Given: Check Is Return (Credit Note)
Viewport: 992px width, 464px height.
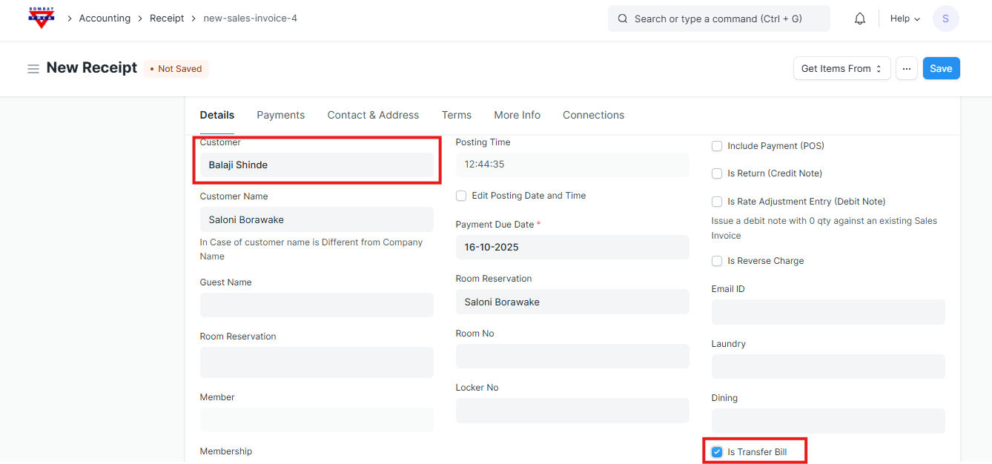Looking at the screenshot, I should 717,173.
